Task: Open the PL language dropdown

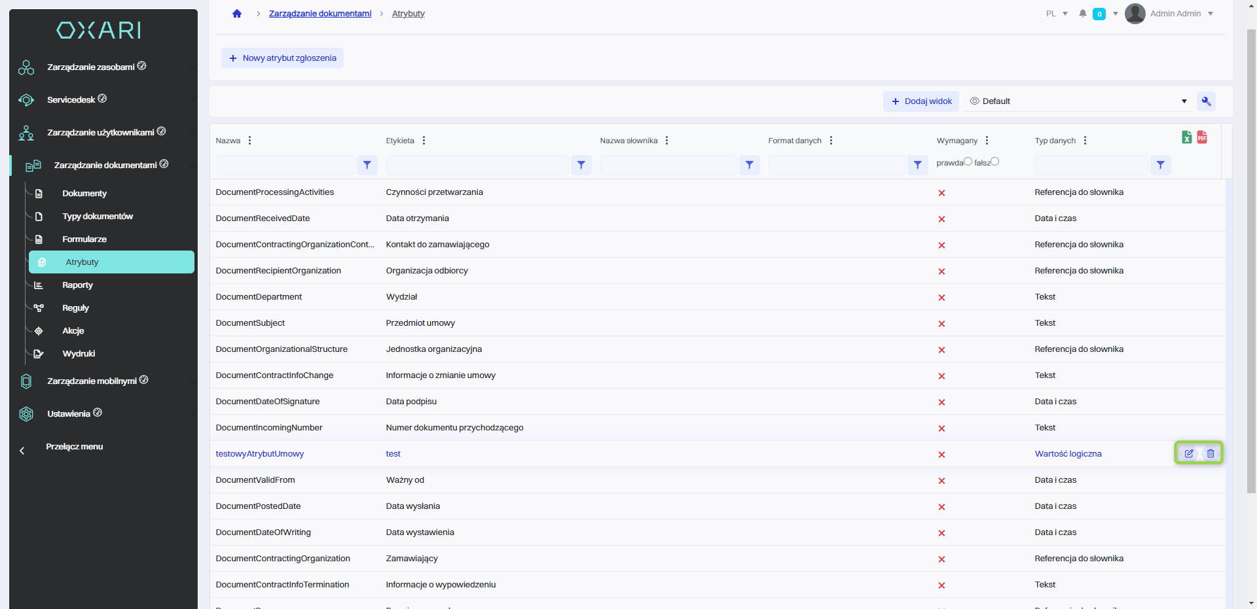Action: tap(1057, 14)
